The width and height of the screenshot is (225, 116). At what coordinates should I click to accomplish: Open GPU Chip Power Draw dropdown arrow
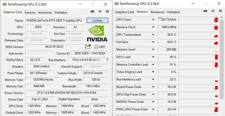[x=153, y=94]
